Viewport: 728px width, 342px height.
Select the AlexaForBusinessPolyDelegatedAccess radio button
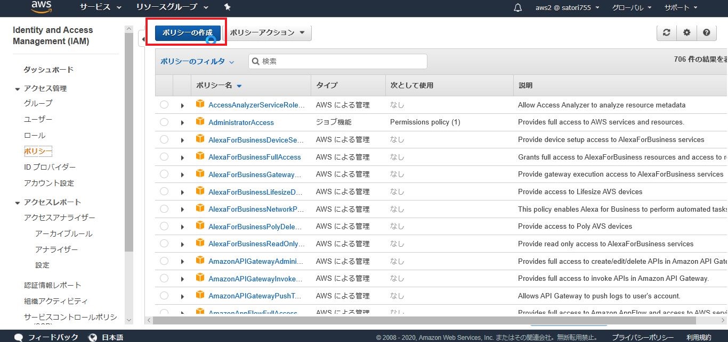click(164, 227)
